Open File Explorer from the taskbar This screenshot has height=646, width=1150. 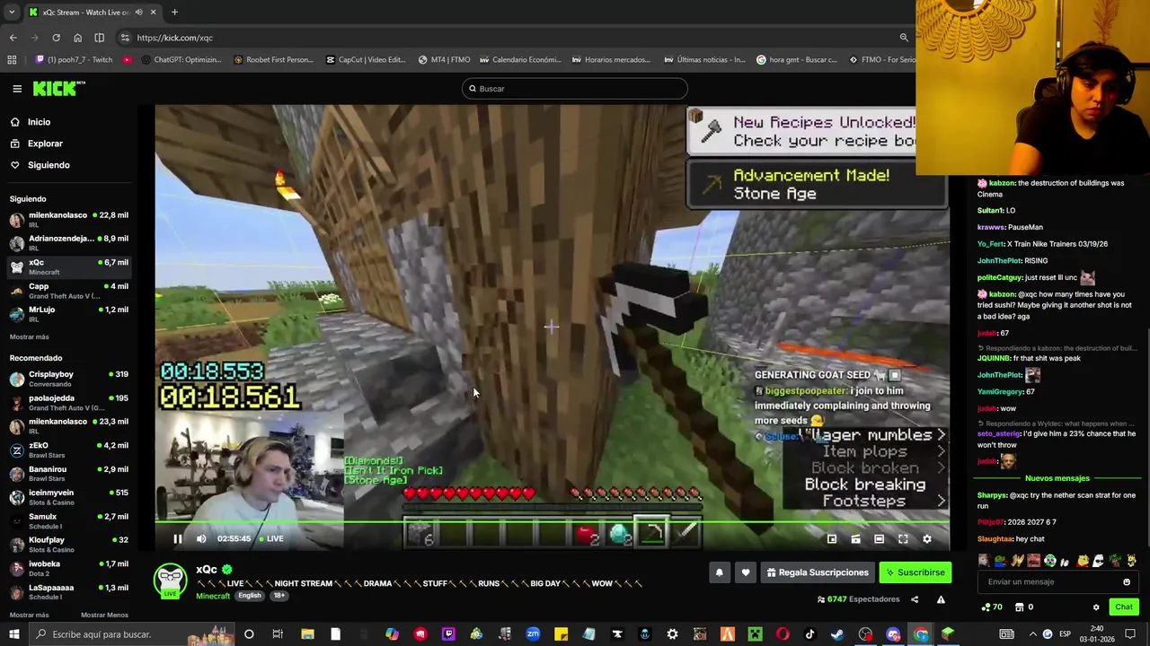pos(307,634)
